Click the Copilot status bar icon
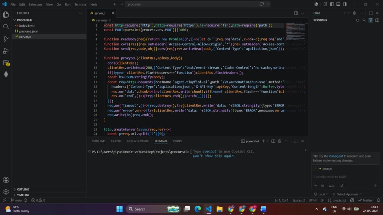Image resolution: width=383 pixels, height=215 pixels. pos(352,200)
